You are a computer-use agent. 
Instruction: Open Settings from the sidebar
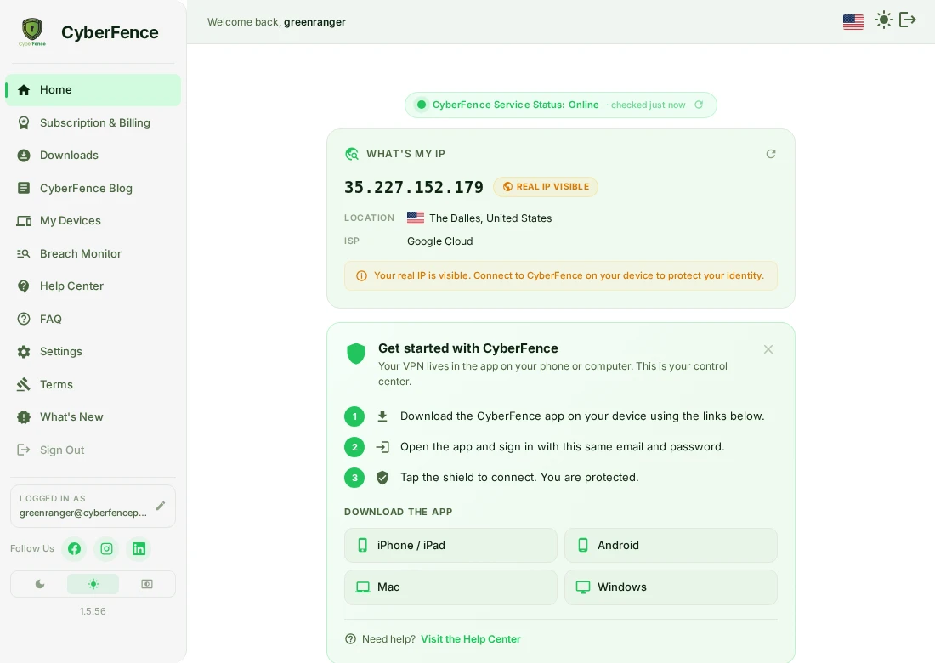click(93, 352)
